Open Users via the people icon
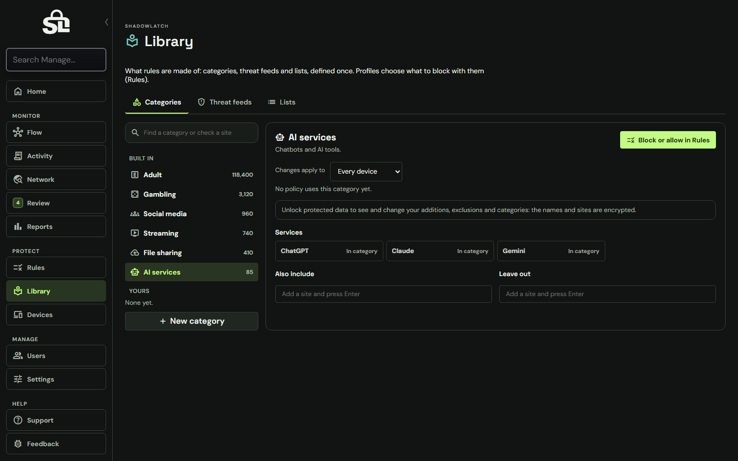 tap(18, 355)
